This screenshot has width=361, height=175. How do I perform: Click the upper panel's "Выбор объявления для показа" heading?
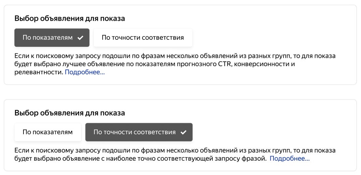pyautogui.click(x=70, y=18)
